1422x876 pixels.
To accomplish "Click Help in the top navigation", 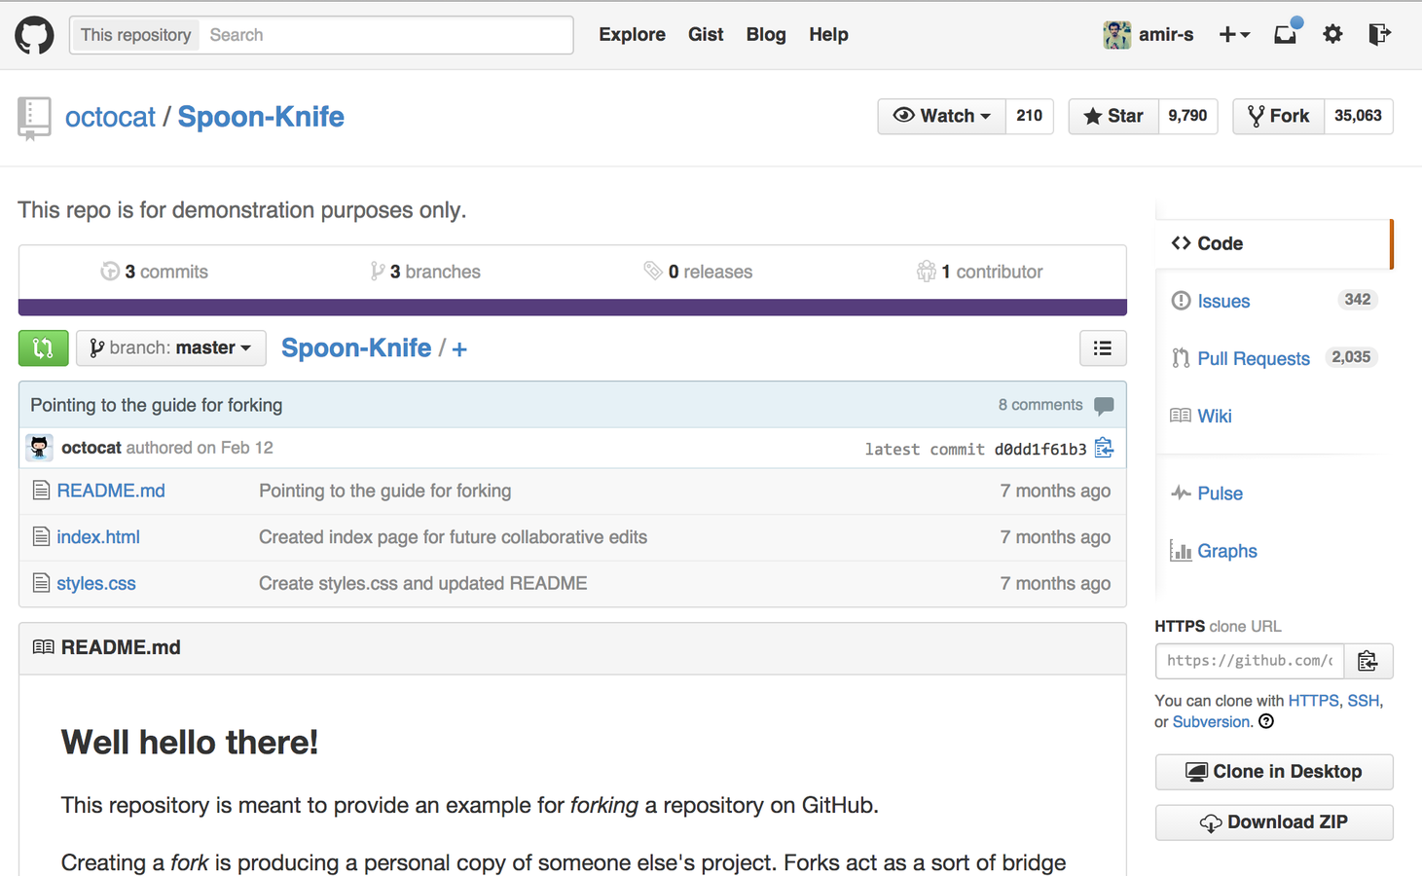I will (828, 34).
